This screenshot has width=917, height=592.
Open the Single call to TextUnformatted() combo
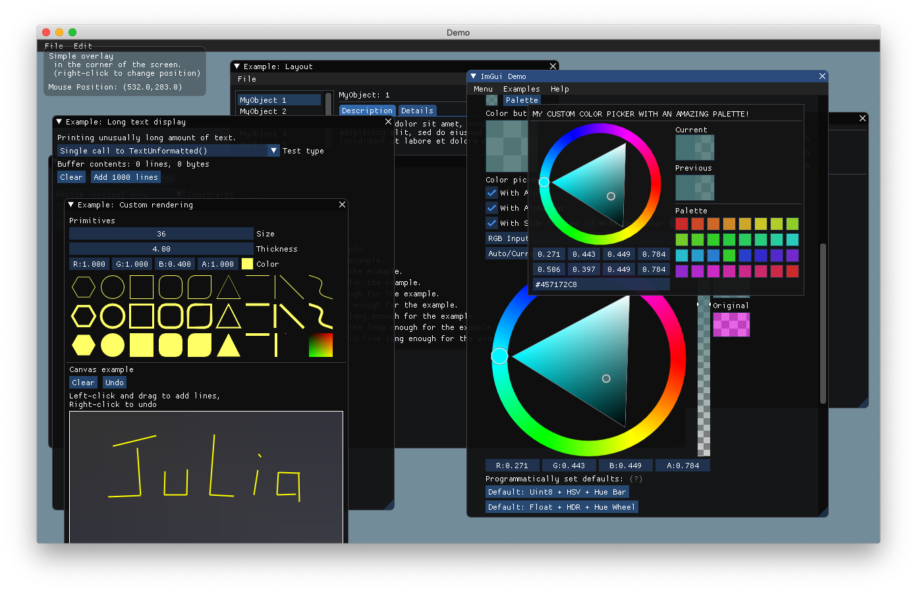(169, 151)
